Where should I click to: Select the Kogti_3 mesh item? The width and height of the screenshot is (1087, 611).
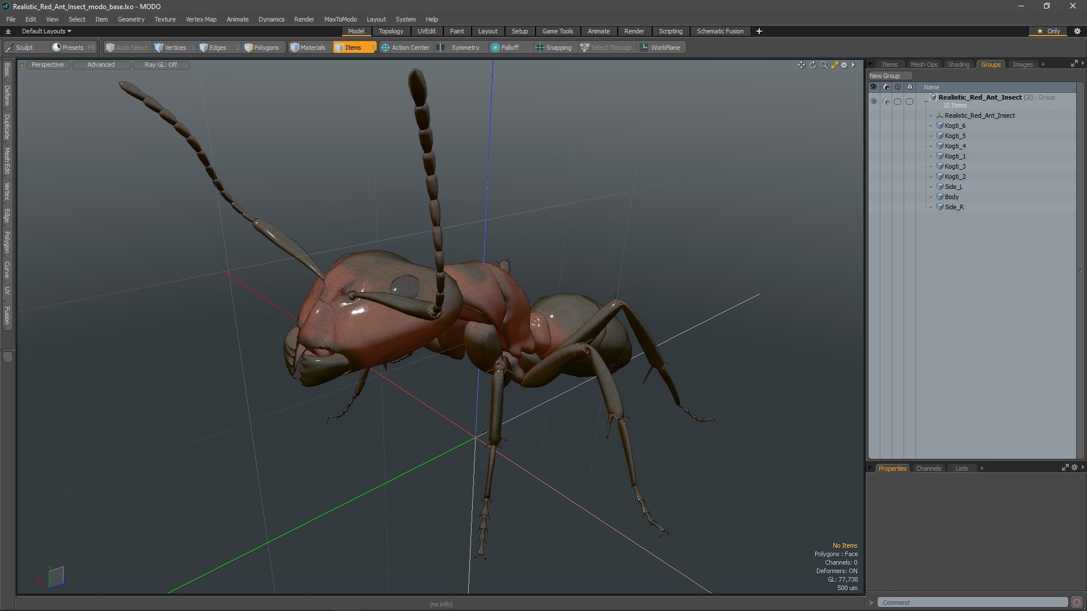click(x=955, y=166)
